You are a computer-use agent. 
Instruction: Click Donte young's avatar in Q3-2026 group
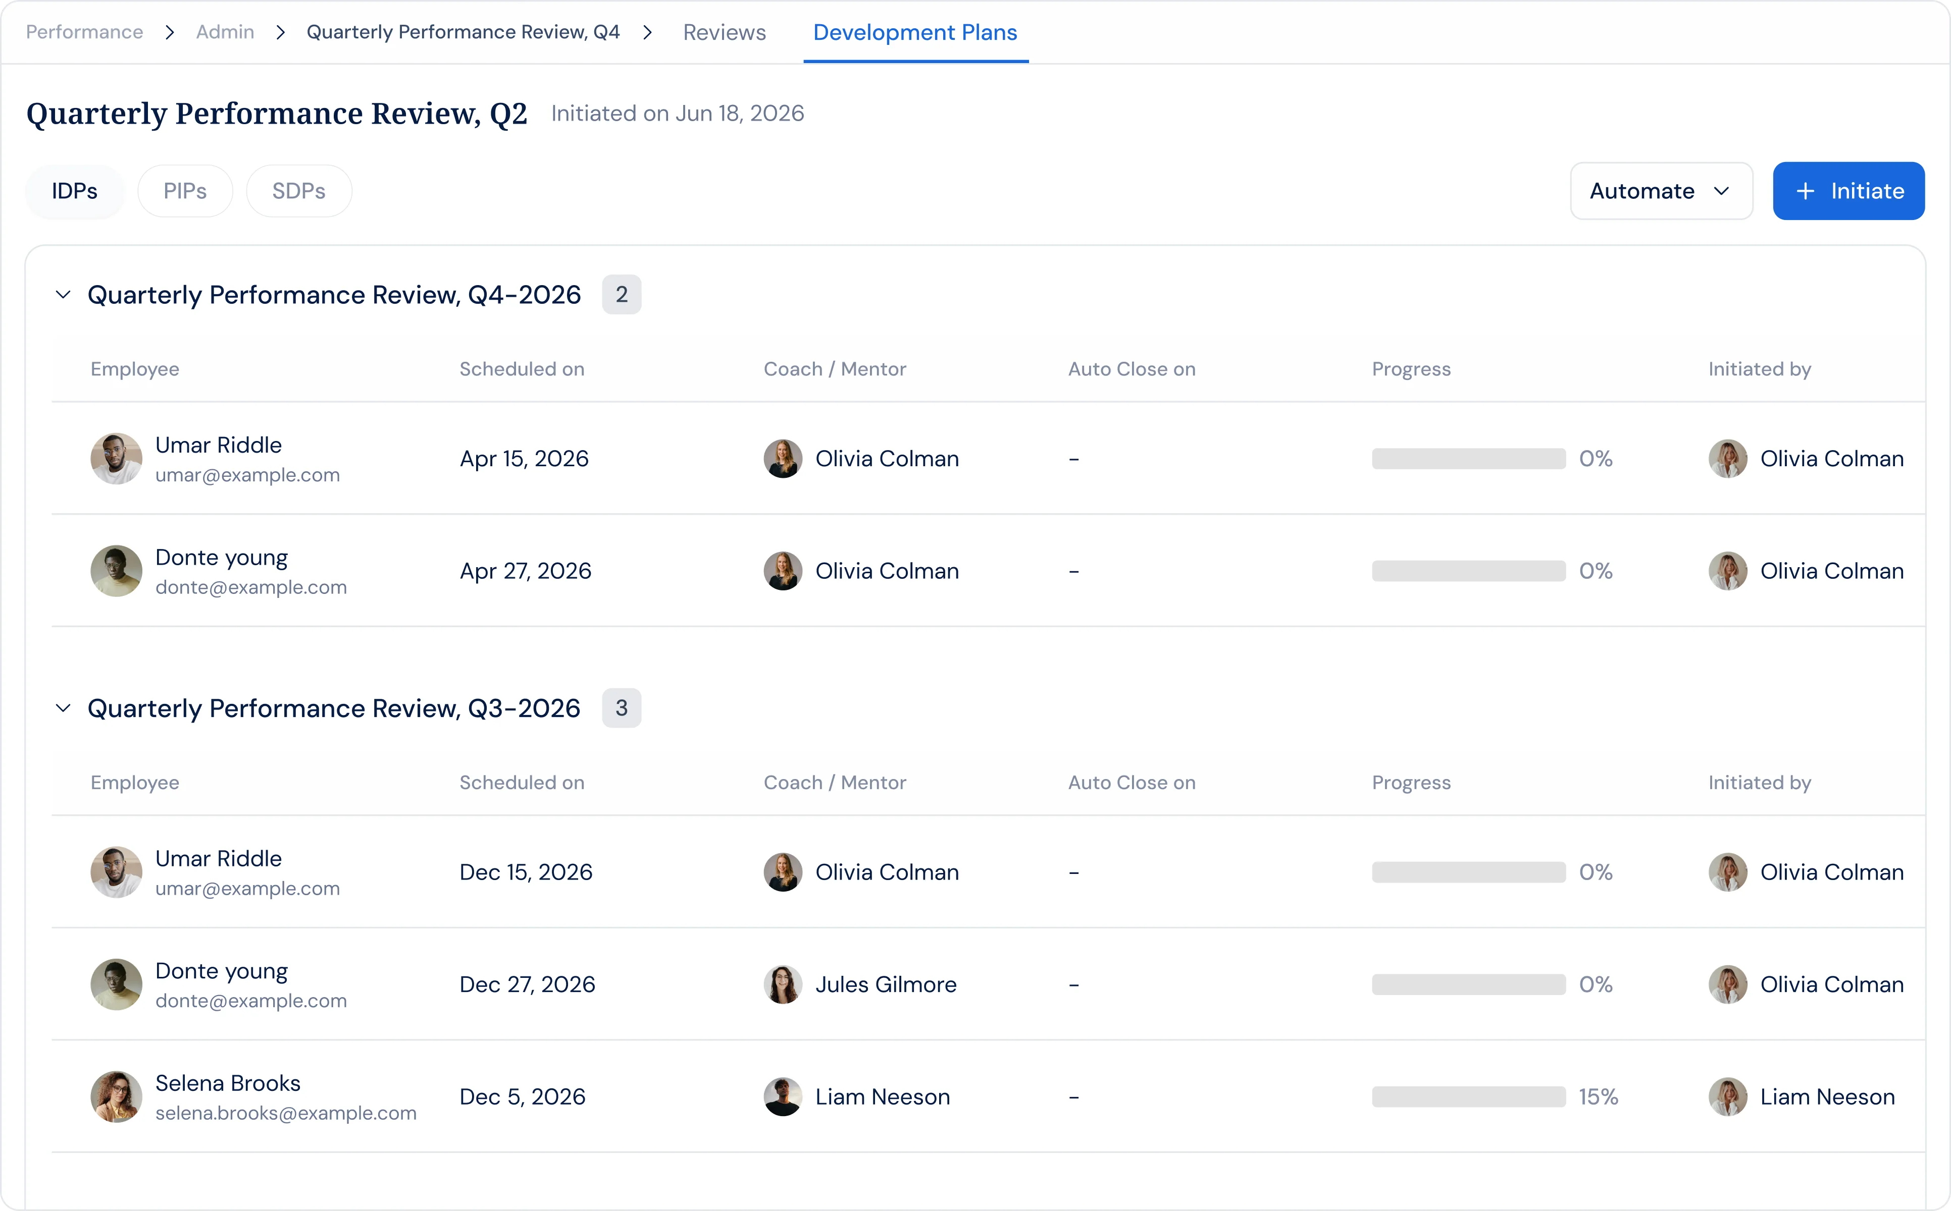[x=116, y=984]
